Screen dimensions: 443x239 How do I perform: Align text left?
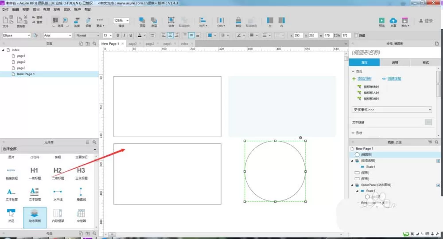(163, 35)
